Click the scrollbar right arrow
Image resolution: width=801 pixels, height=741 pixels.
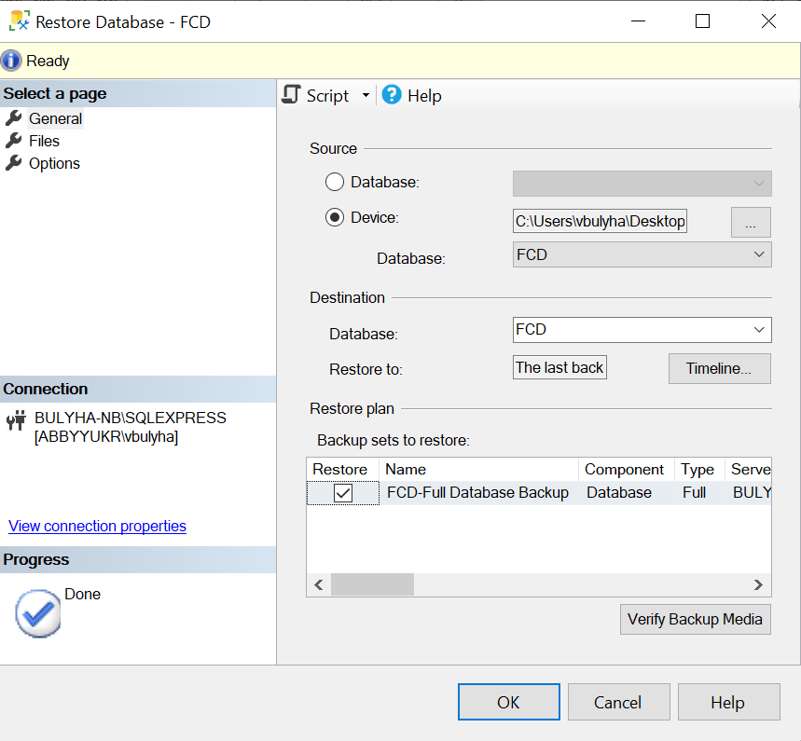pos(759,584)
